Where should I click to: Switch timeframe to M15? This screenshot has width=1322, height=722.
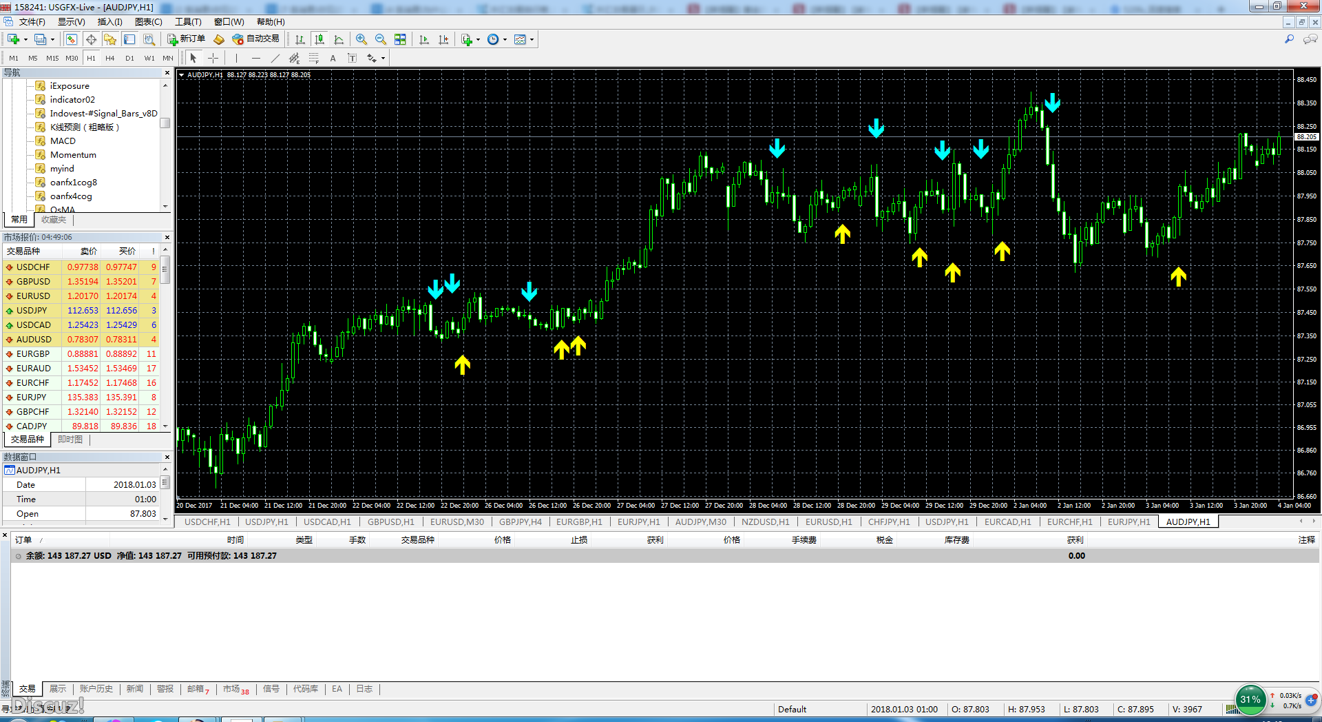tap(52, 58)
